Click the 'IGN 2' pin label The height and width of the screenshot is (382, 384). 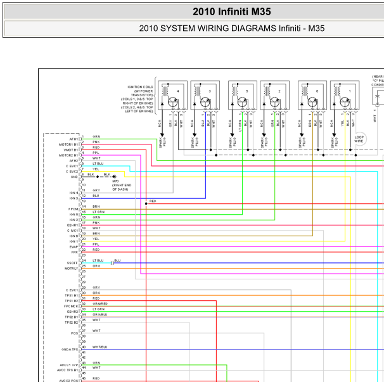pos(74,220)
